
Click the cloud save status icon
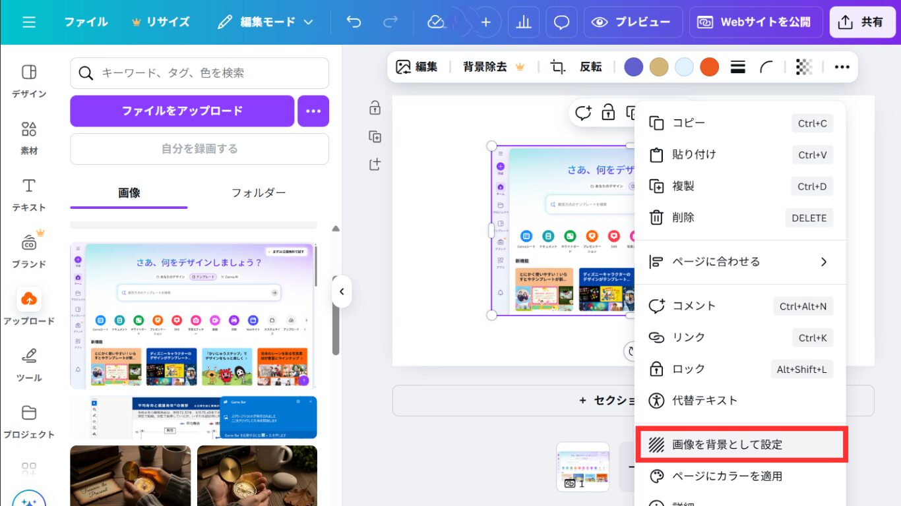pyautogui.click(x=436, y=22)
